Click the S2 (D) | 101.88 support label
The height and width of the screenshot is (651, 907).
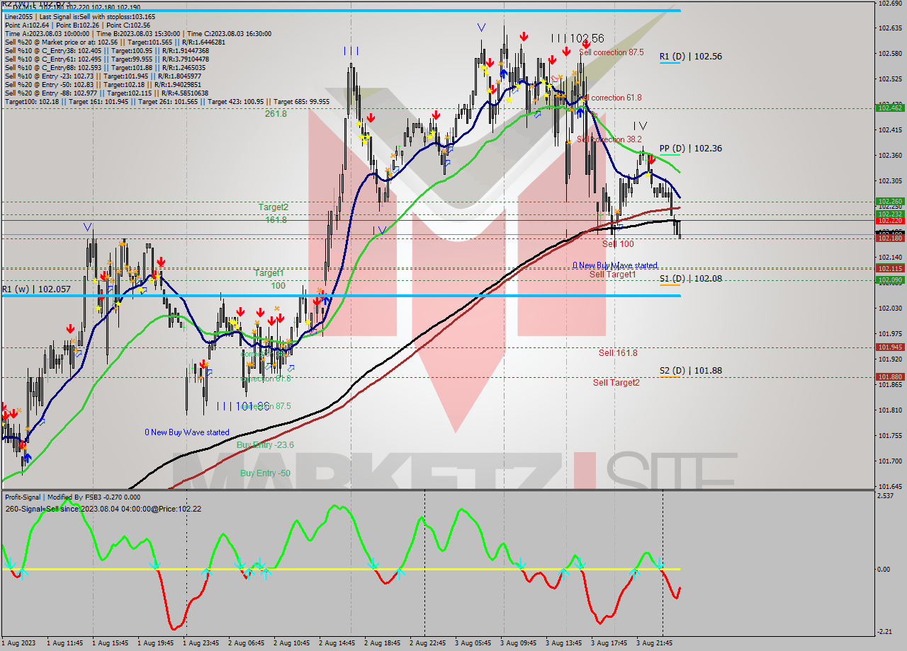[x=690, y=370]
